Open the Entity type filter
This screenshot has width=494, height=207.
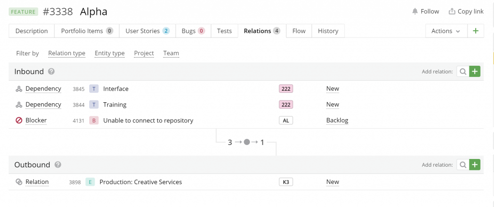(x=110, y=53)
